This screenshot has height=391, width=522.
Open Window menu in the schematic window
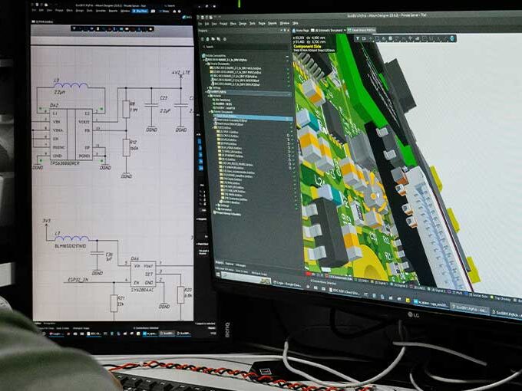pos(125,11)
